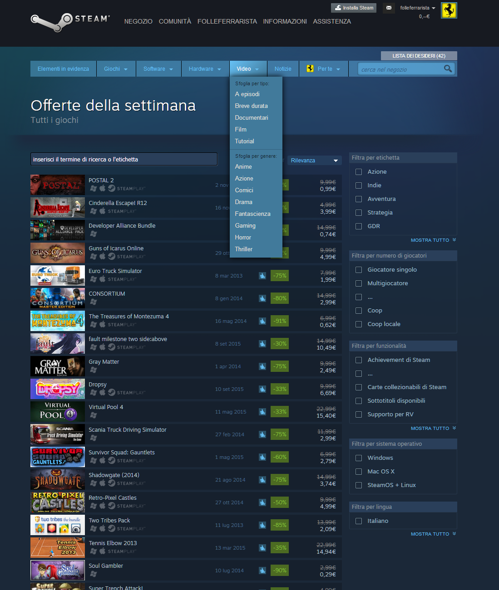Check the Azione tag filter checkbox
The height and width of the screenshot is (590, 499).
click(359, 172)
